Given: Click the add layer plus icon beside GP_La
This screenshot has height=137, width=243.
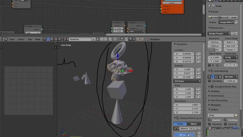Looking at the screenshot, I should [x=199, y=133].
